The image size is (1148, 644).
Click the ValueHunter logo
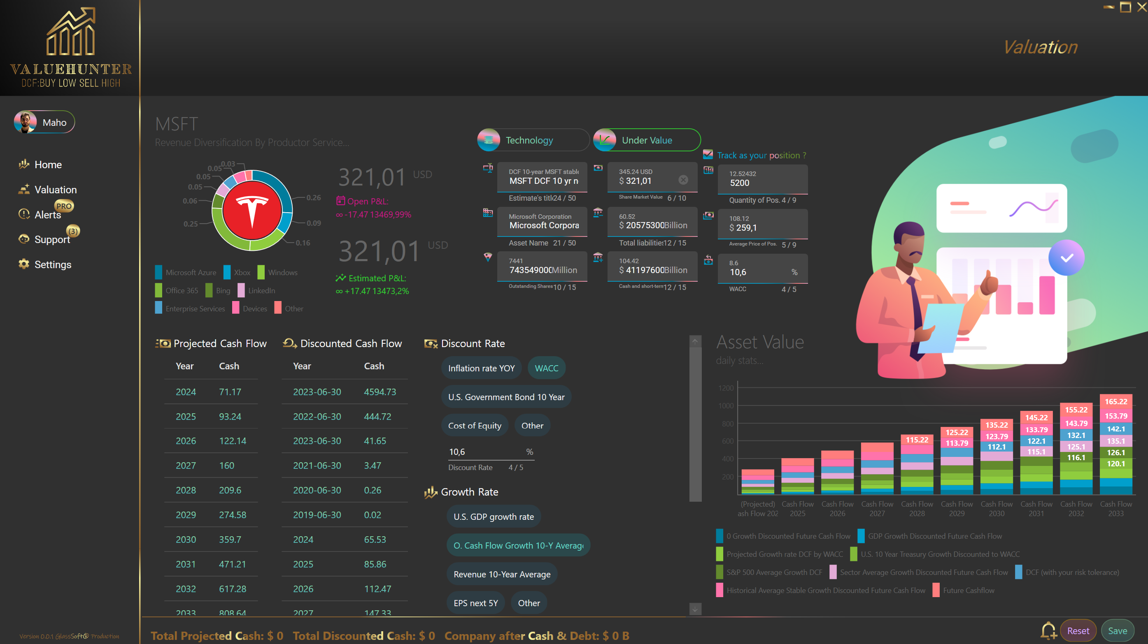click(x=71, y=47)
